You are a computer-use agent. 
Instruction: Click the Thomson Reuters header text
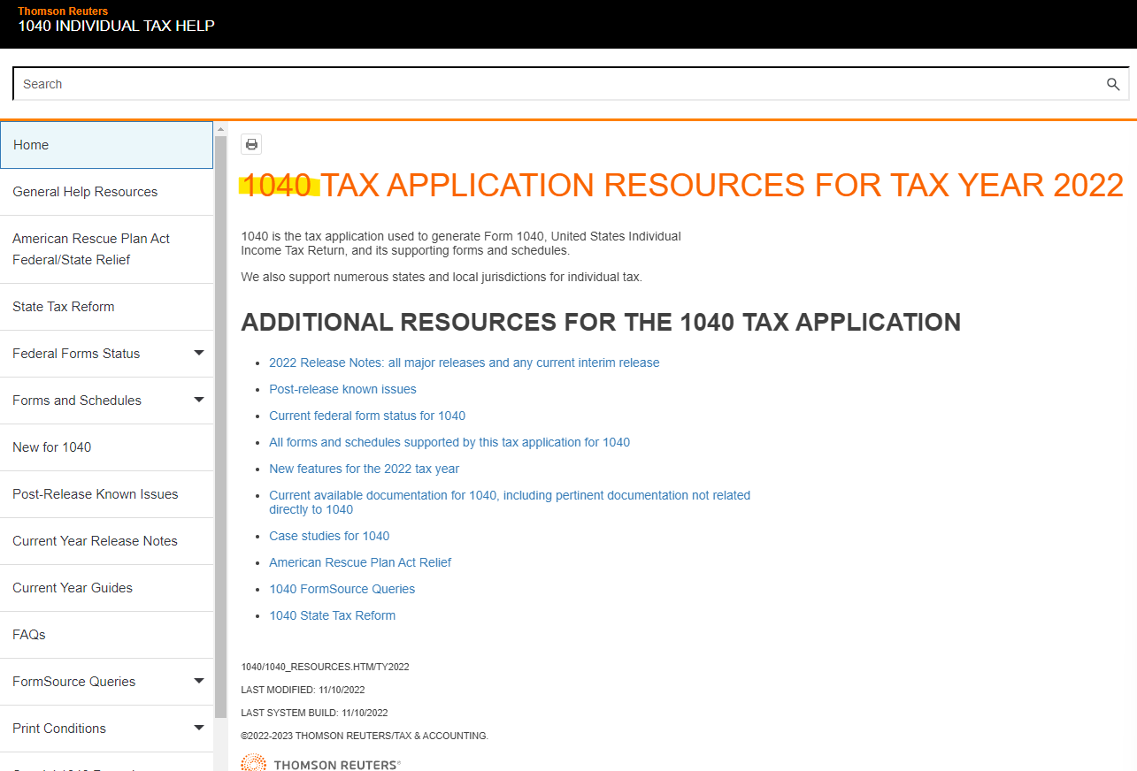click(x=63, y=11)
